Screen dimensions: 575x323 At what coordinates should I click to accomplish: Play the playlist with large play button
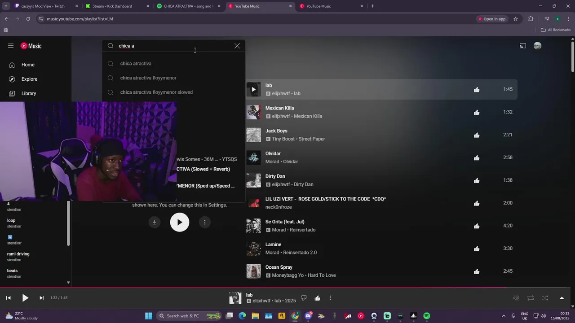click(x=180, y=222)
